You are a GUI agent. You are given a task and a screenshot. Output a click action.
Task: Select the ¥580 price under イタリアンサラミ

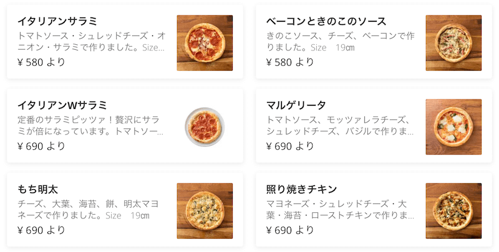41,62
